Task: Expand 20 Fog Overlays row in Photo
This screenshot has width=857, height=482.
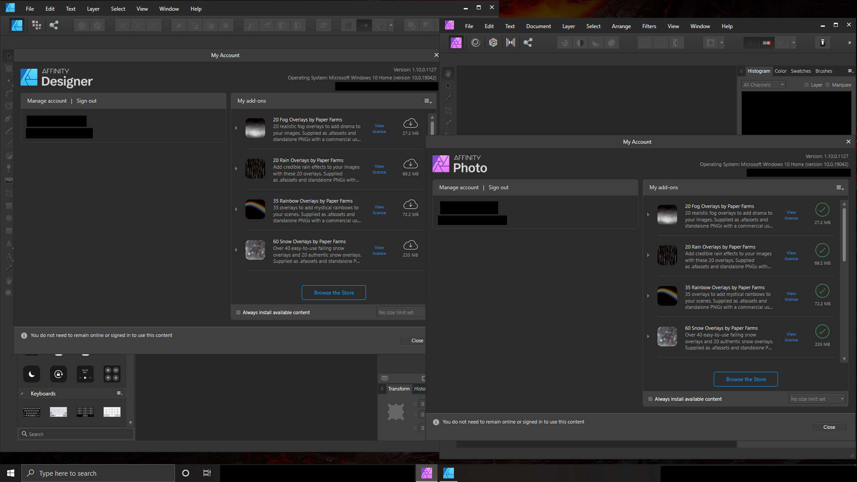Action: 648,215
